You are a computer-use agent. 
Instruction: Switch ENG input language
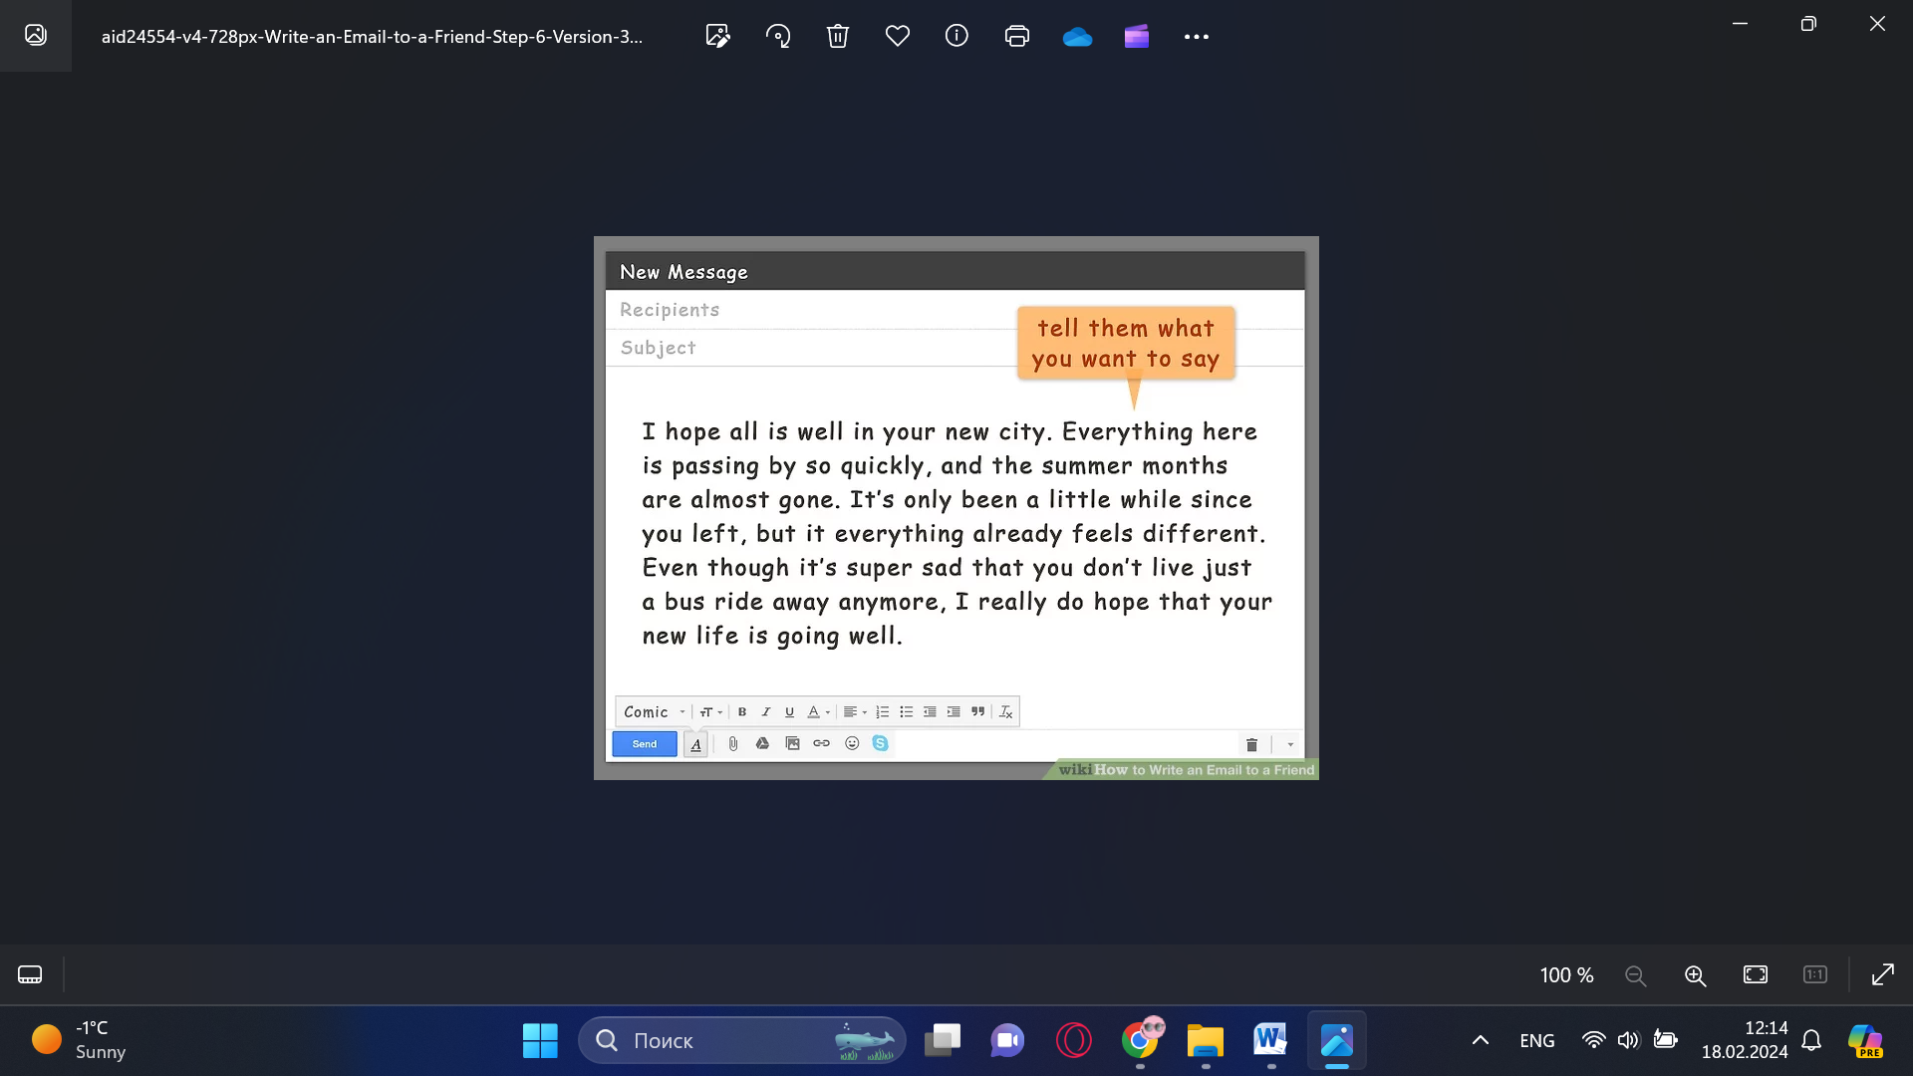(1536, 1040)
